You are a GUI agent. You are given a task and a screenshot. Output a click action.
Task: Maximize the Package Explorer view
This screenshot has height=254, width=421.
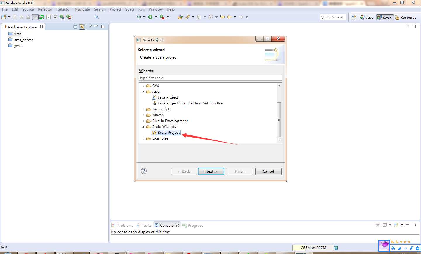[103, 26]
